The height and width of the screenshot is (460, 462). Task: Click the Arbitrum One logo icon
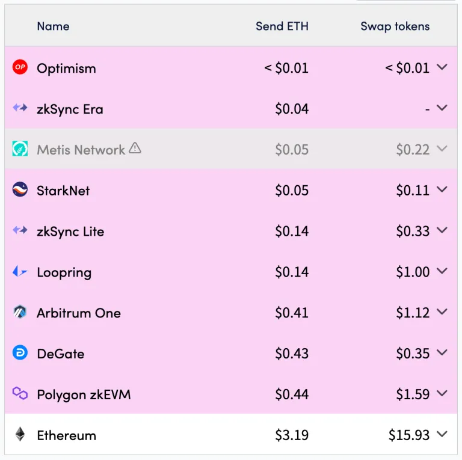tap(20, 313)
